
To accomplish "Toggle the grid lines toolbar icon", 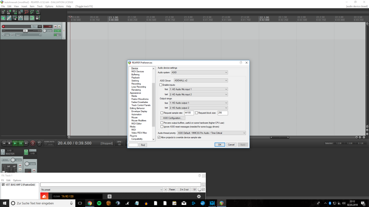I will pos(26,18).
